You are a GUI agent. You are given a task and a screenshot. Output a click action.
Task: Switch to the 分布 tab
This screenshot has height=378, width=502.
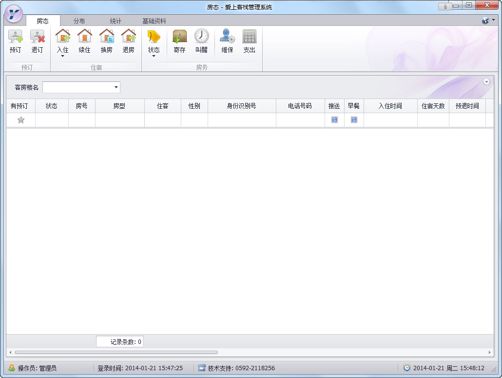pyautogui.click(x=79, y=21)
